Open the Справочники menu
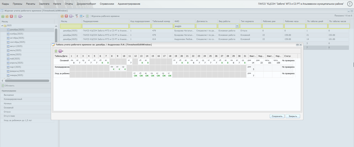The width and height of the screenshot is (354, 147). pyautogui.click(x=107, y=4)
